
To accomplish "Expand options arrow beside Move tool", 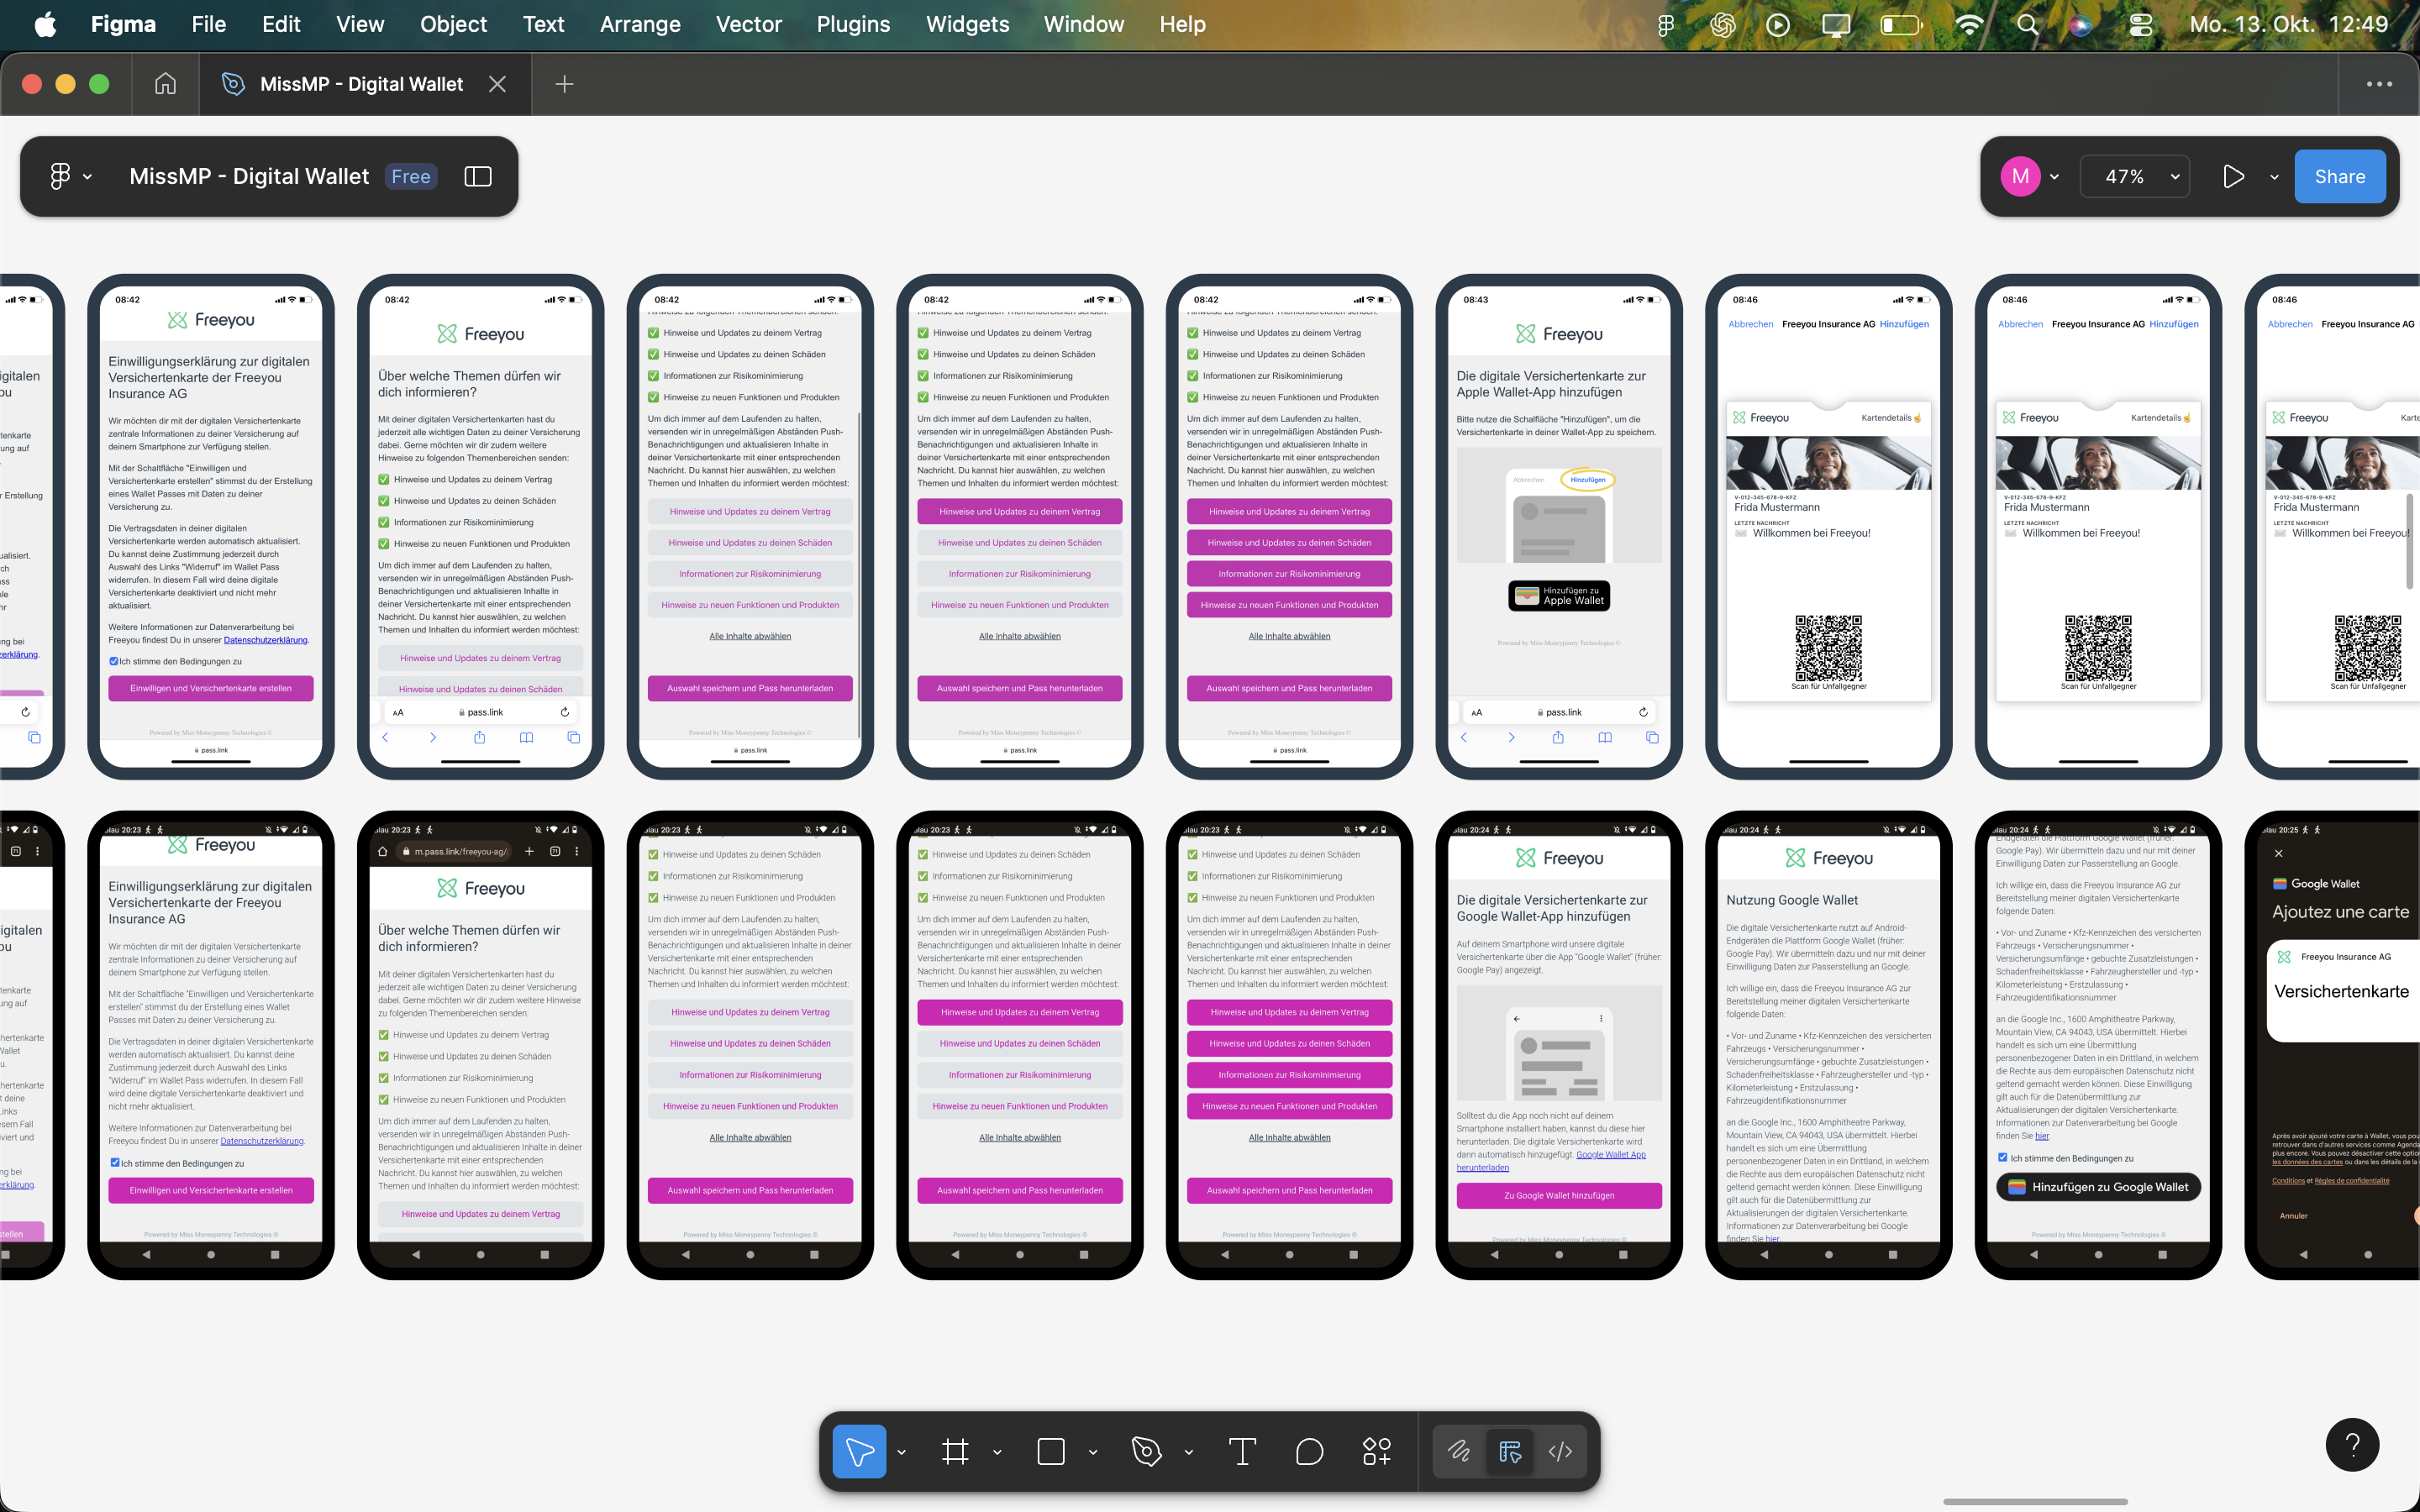I will 901,1451.
